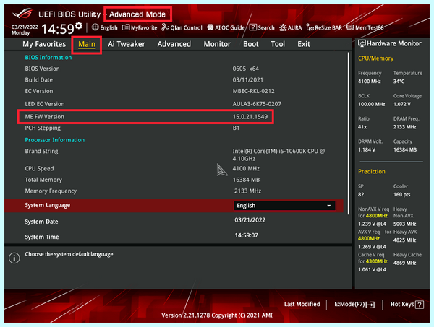Click the AI OC Guide label
Screen dimensions: 434x327
230,27
